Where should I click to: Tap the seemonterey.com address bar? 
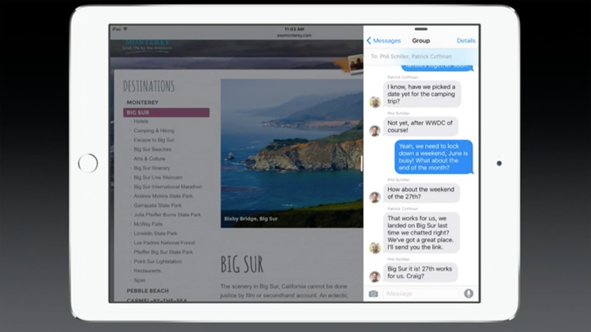pyautogui.click(x=294, y=36)
